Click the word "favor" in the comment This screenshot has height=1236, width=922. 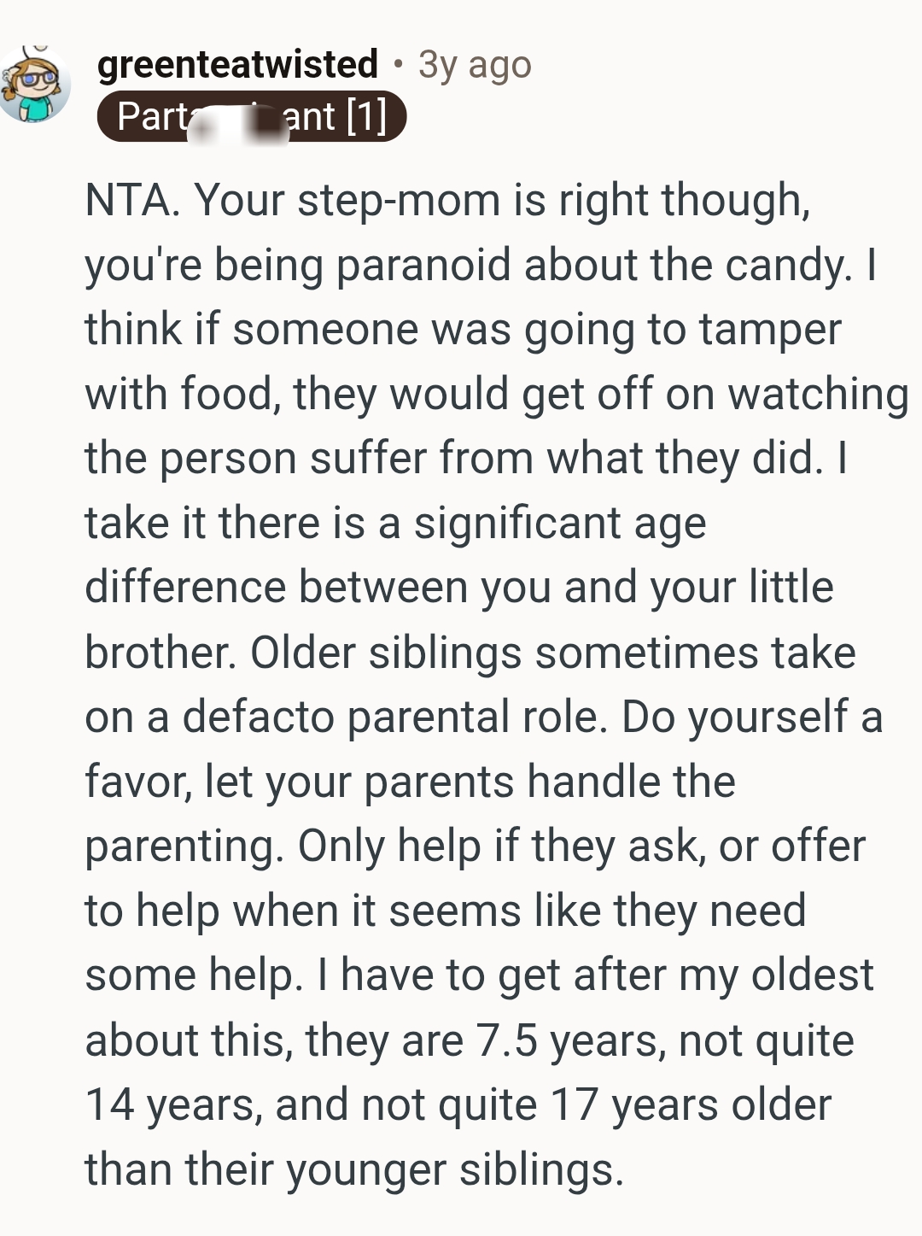[x=135, y=782]
